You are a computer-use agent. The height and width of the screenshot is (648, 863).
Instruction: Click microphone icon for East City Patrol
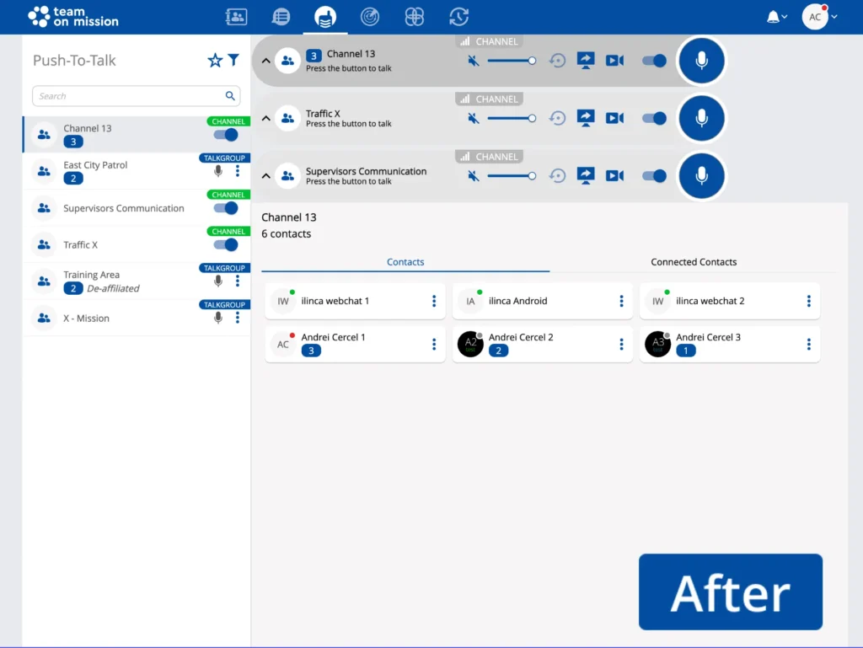(x=218, y=171)
